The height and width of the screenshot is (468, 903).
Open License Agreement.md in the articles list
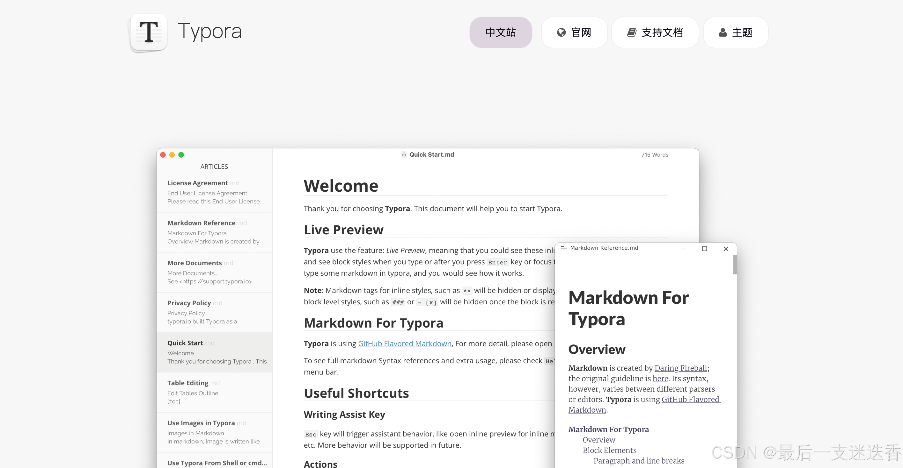[x=215, y=192]
